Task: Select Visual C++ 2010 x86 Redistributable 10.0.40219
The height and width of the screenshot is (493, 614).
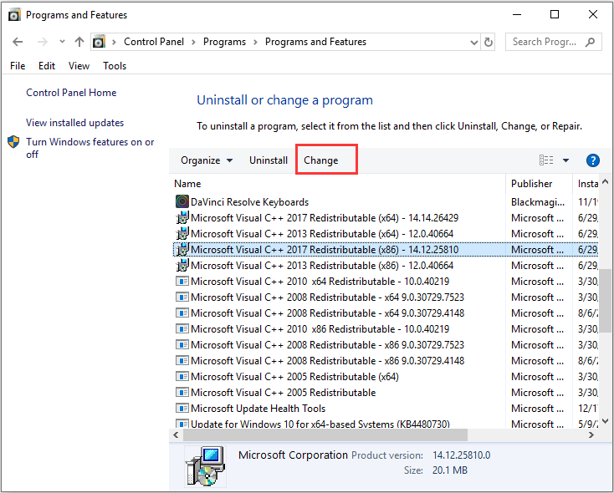Action: (320, 329)
